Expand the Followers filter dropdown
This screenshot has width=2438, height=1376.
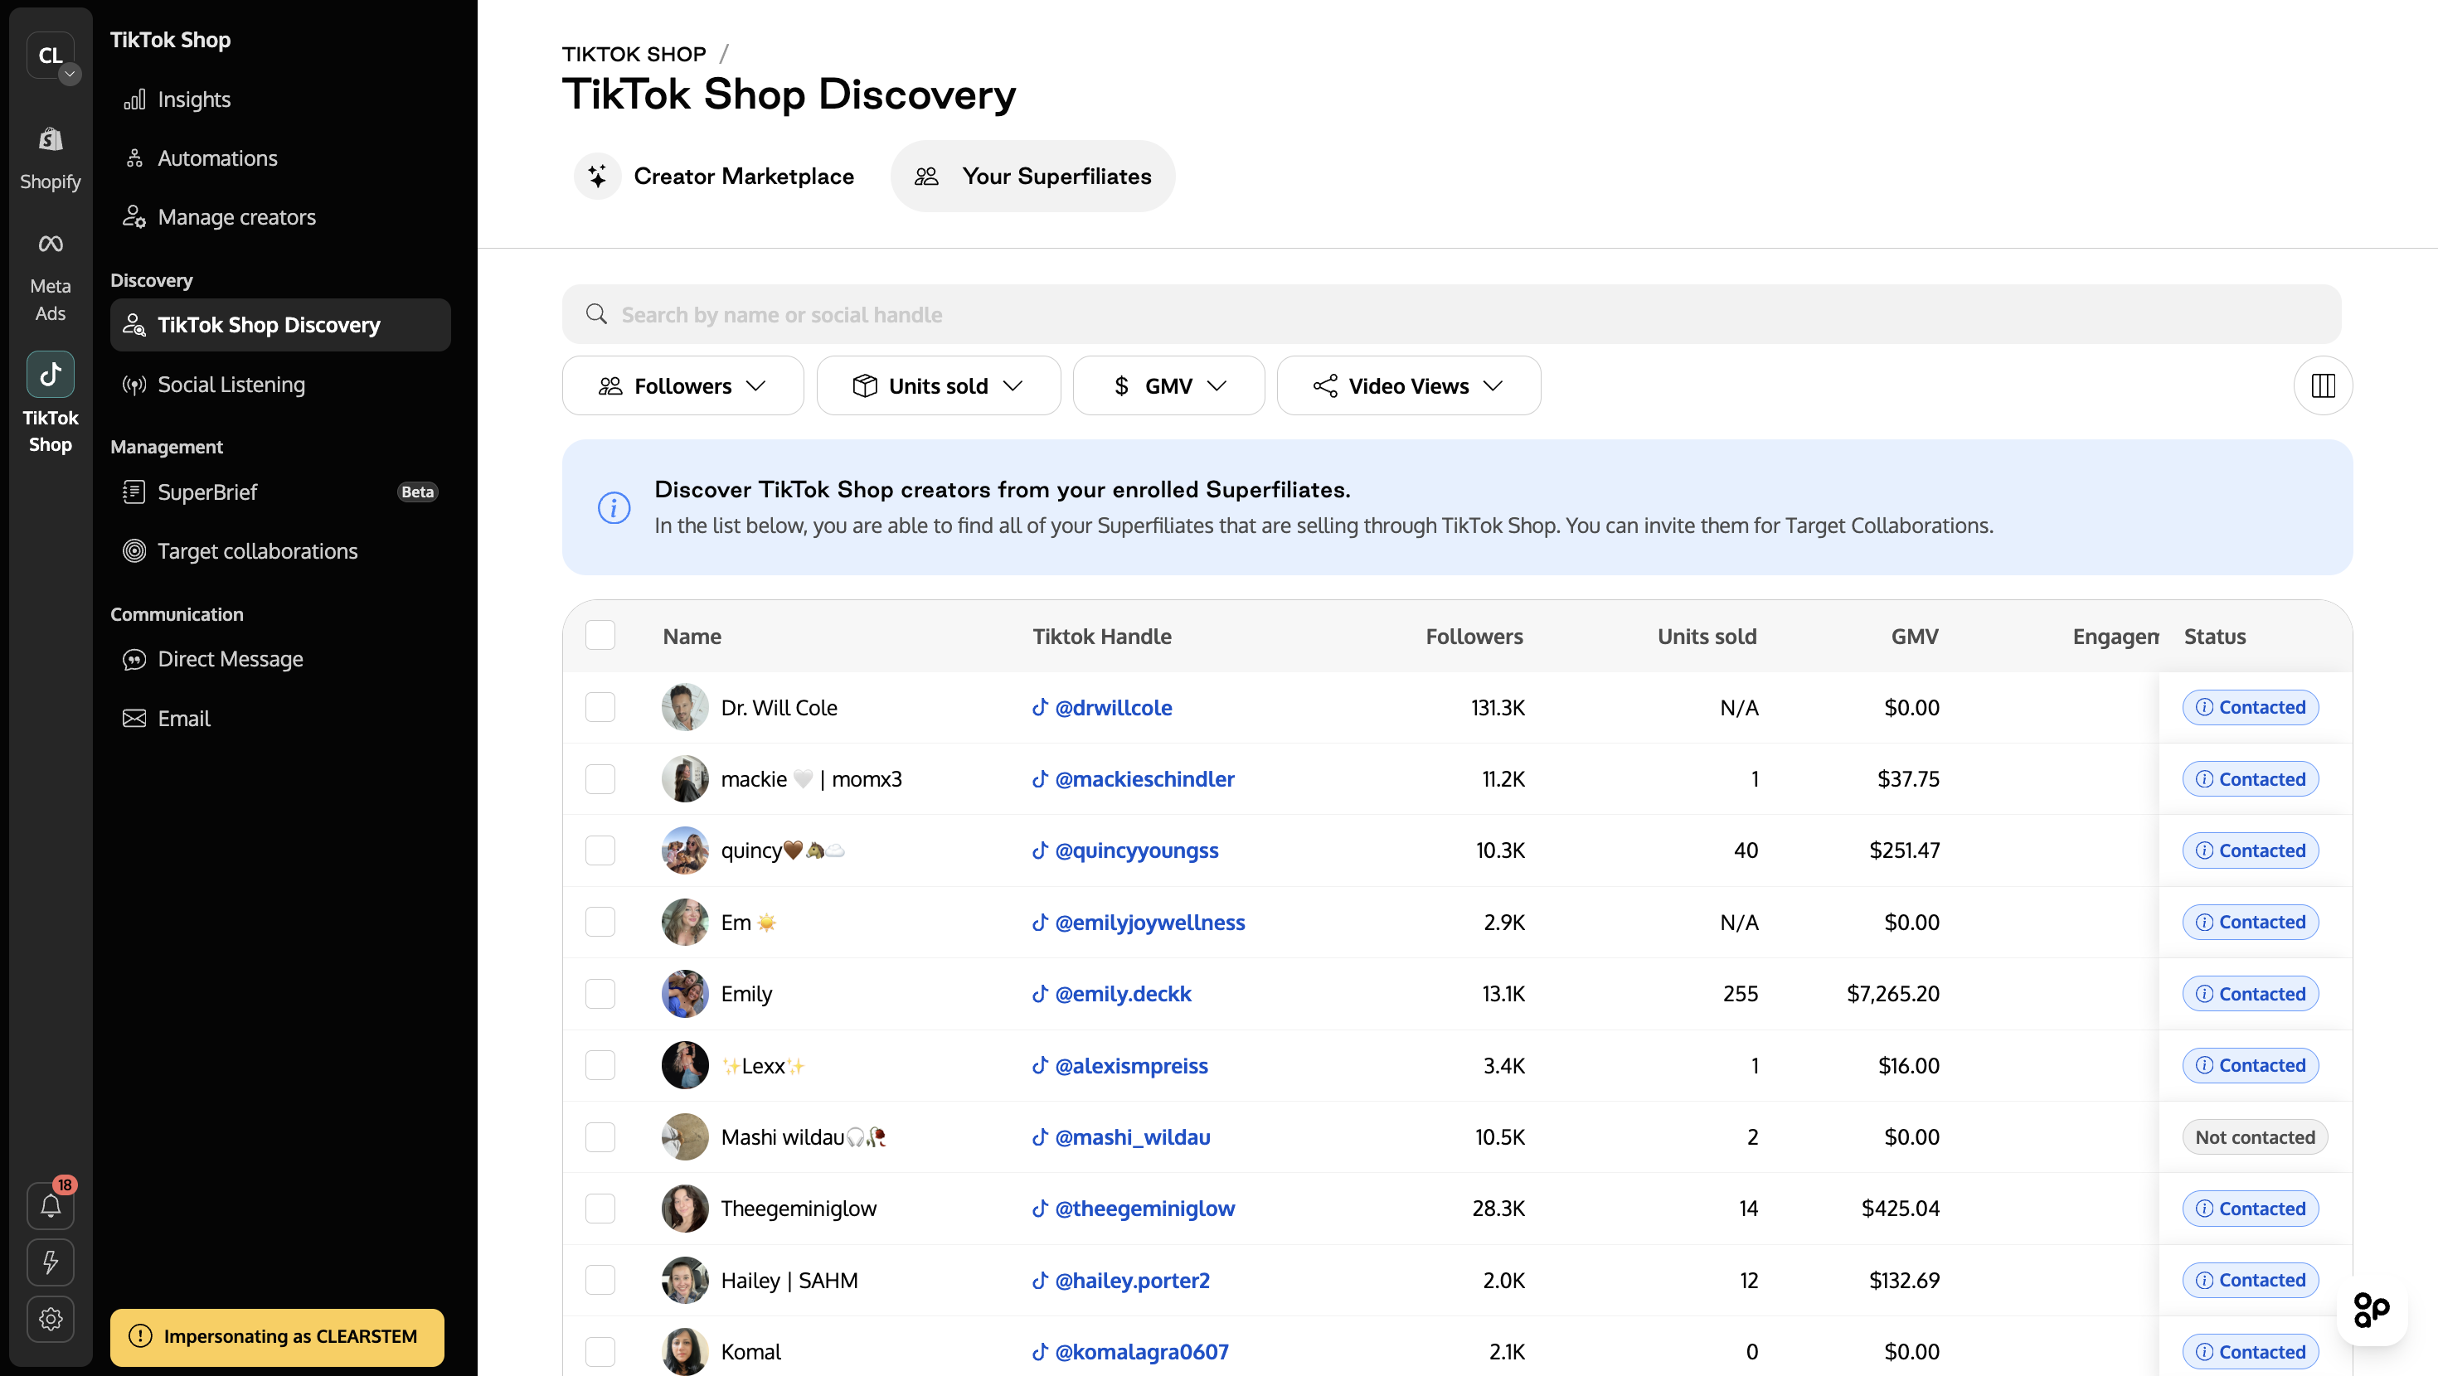tap(682, 385)
